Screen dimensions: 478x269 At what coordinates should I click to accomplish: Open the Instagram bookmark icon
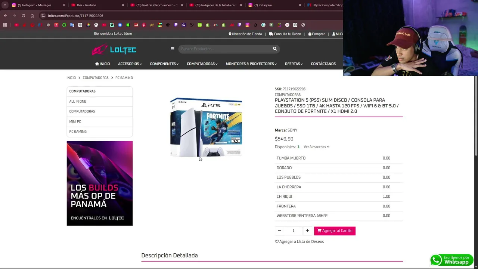(x=247, y=25)
